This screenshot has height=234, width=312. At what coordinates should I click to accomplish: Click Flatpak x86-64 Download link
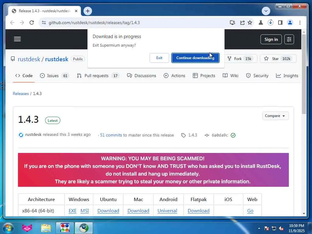tap(199, 211)
